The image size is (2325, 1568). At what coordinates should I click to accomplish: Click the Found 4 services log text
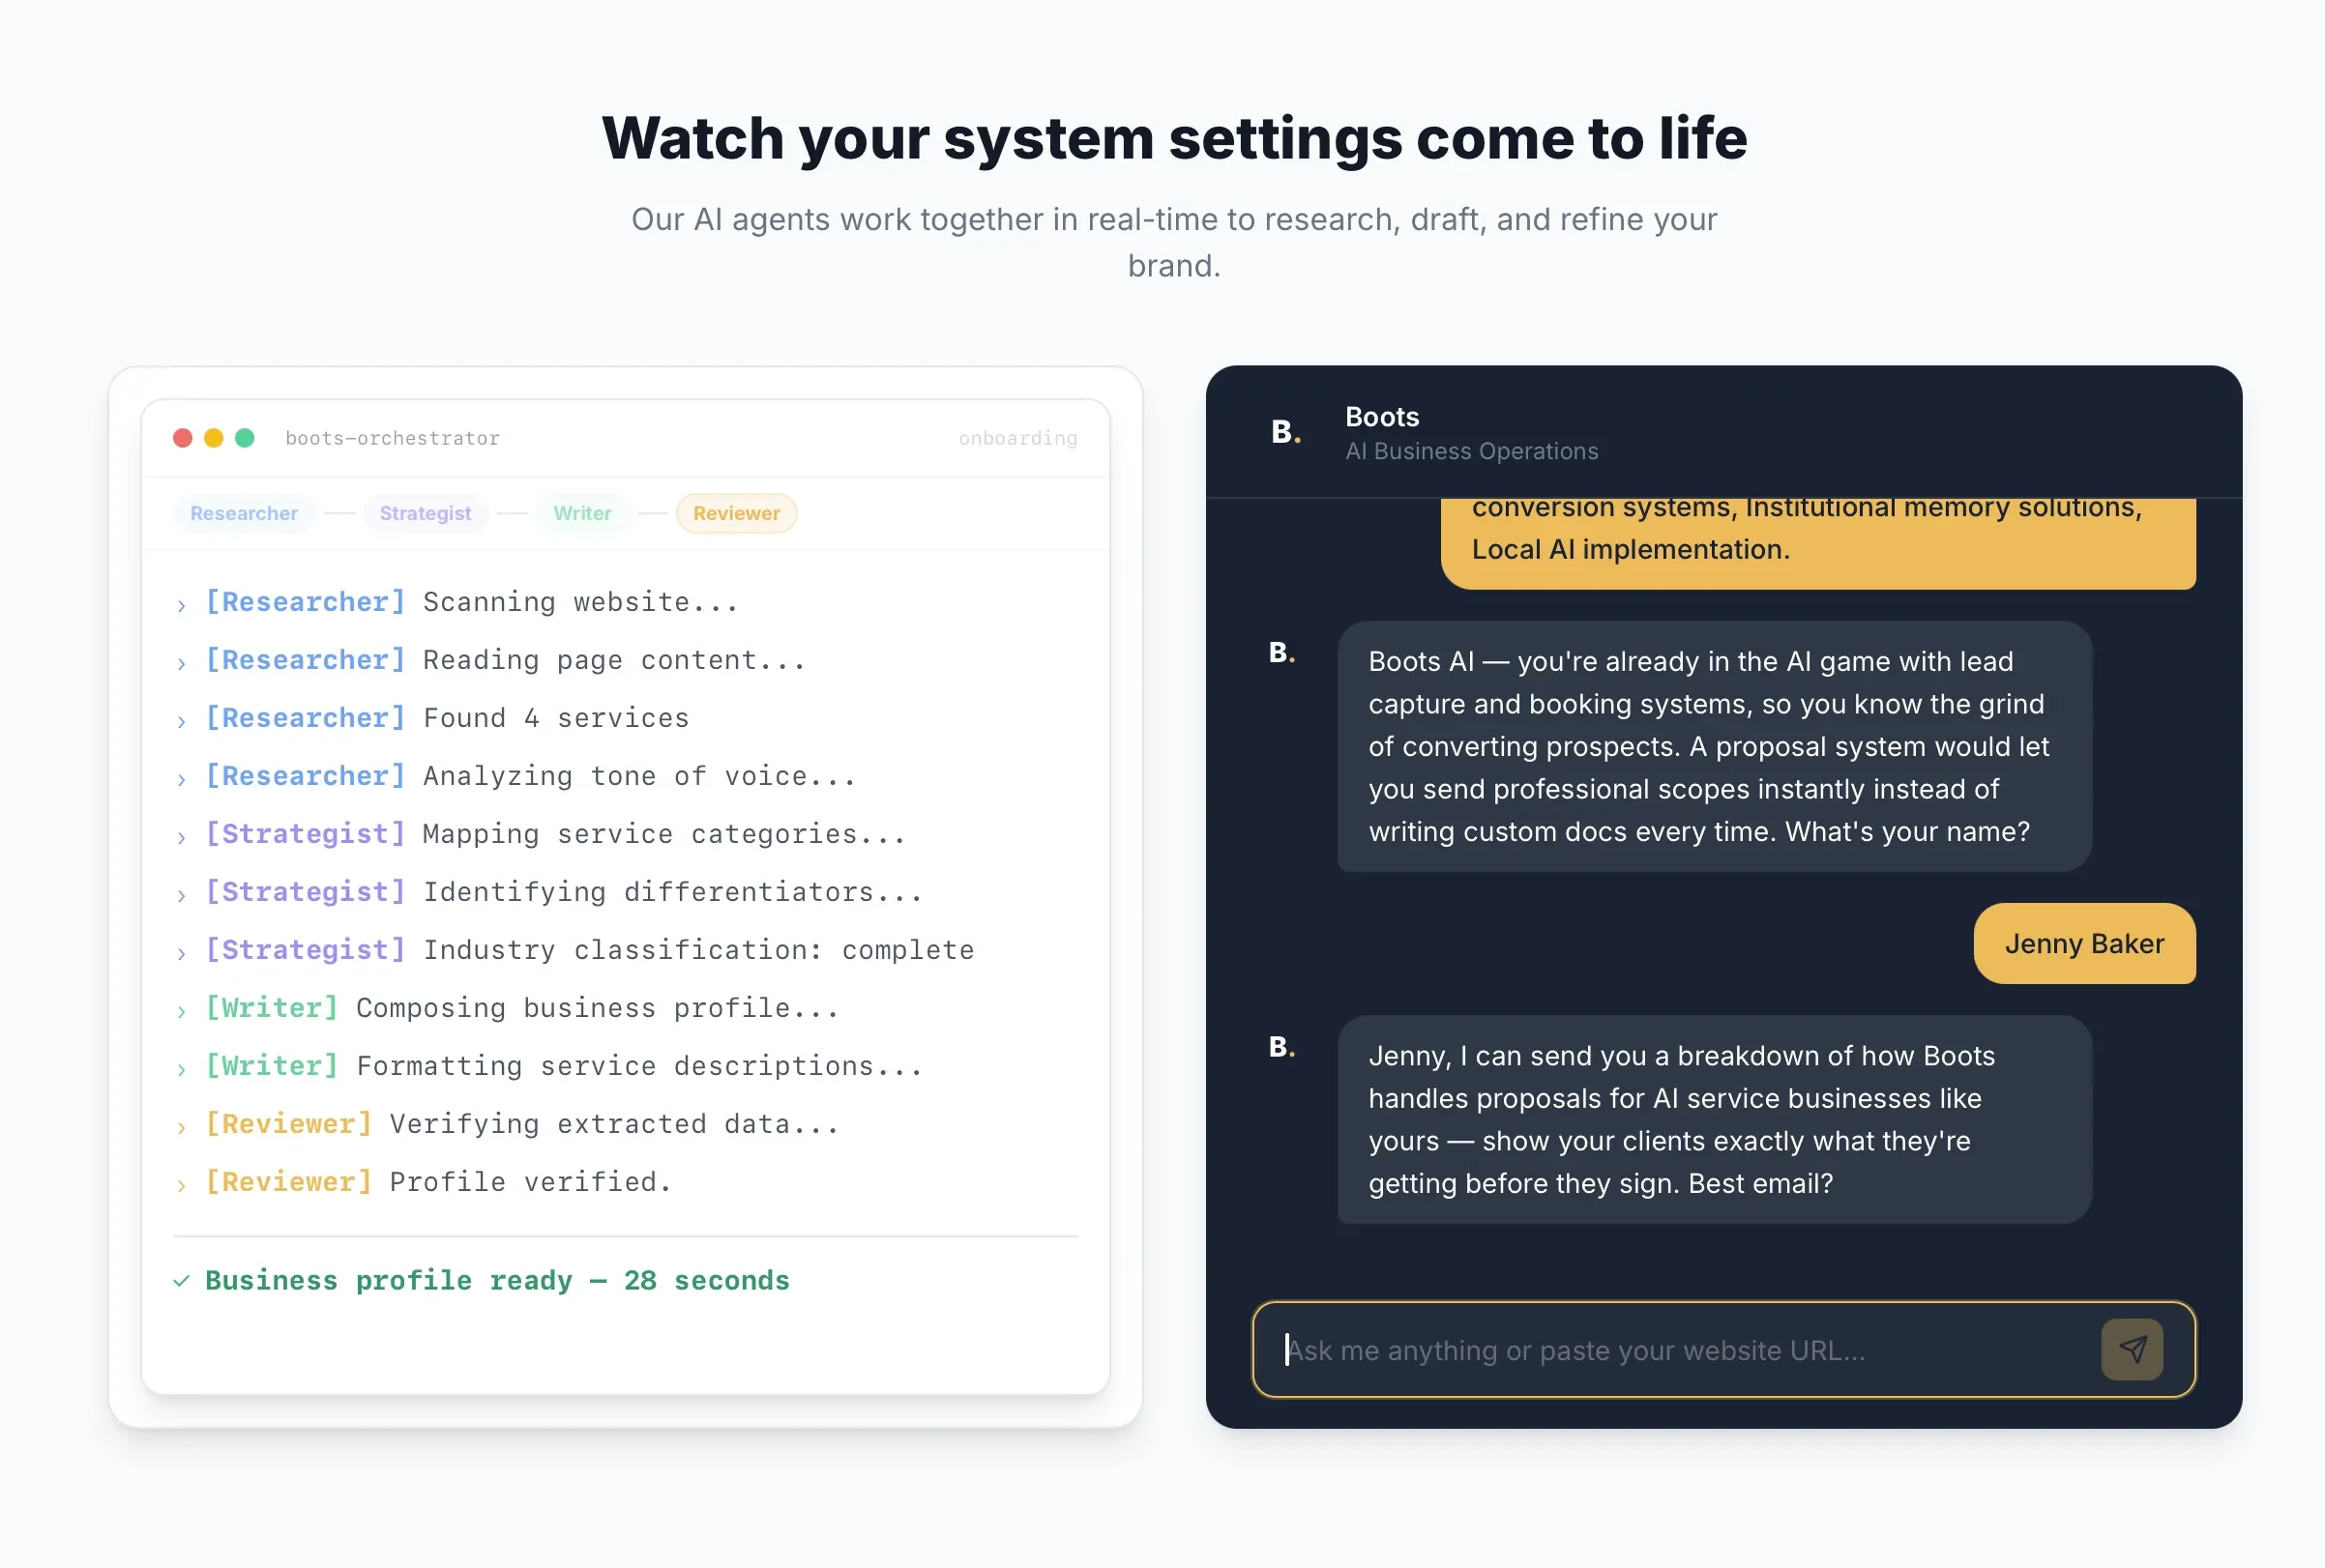click(555, 718)
